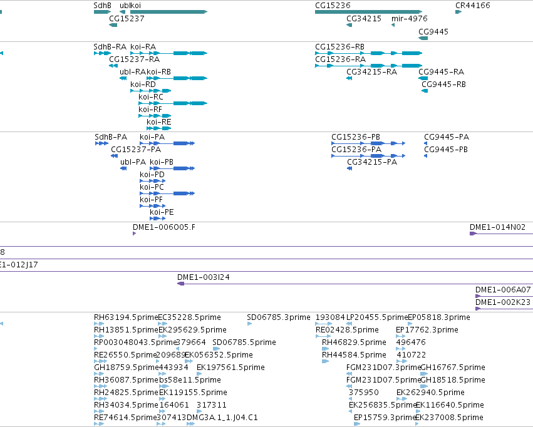Click the RE02428.5prime EST label
This screenshot has height=427, width=533.
[x=347, y=330]
